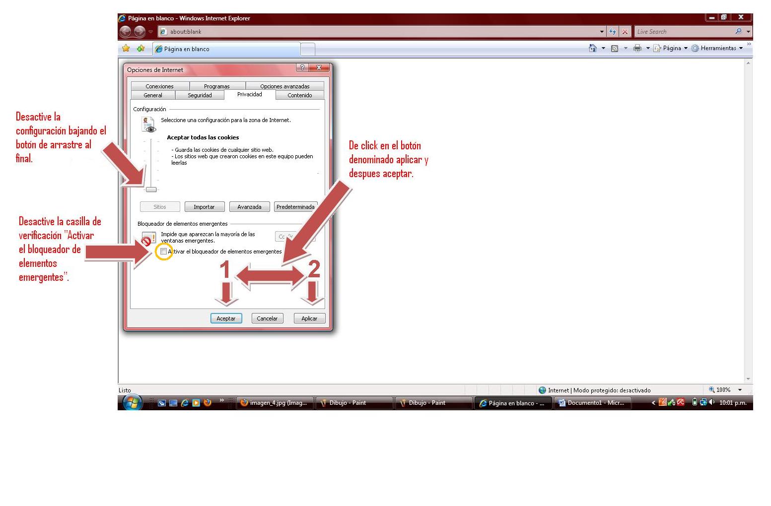The image size is (771, 506).
Task: Click the Refresh page icon
Action: (613, 32)
